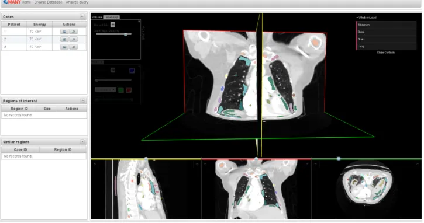Image resolution: width=424 pixels, height=223 pixels.
Task: Click the coronal slice view at bottom
Action: [256, 190]
